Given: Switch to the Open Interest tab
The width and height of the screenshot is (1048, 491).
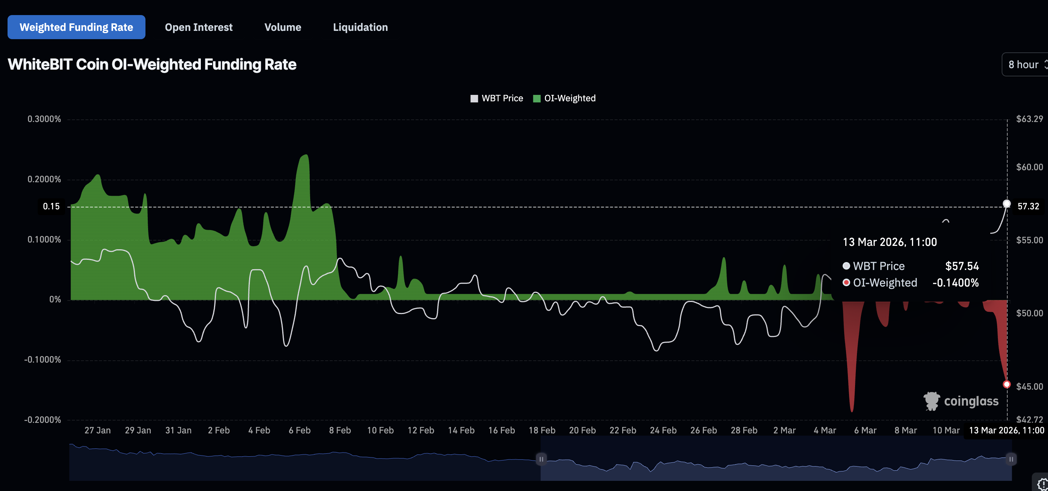Looking at the screenshot, I should [x=199, y=27].
